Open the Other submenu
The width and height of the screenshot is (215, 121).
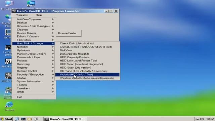point(34,92)
